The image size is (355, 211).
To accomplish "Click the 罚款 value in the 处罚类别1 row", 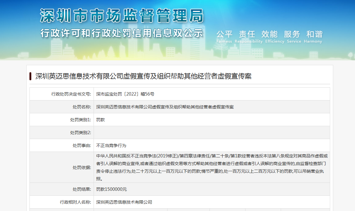I will pos(101,120).
